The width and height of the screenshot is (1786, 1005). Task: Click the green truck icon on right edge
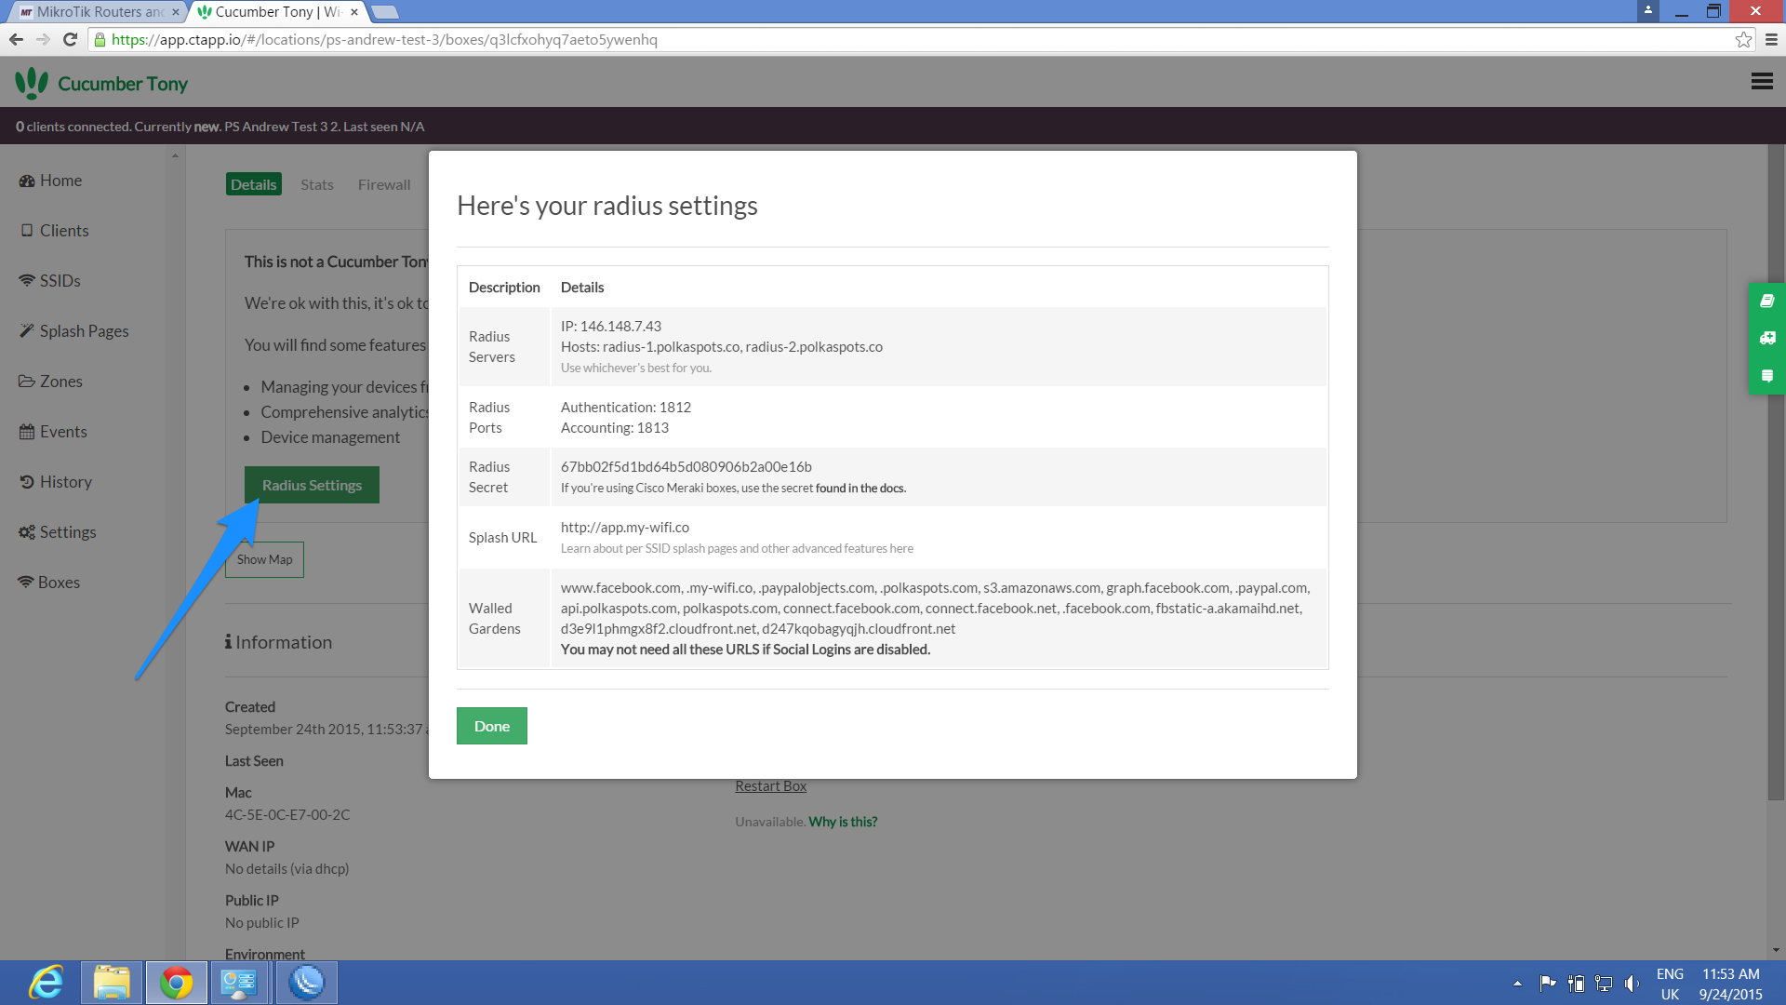click(x=1766, y=339)
